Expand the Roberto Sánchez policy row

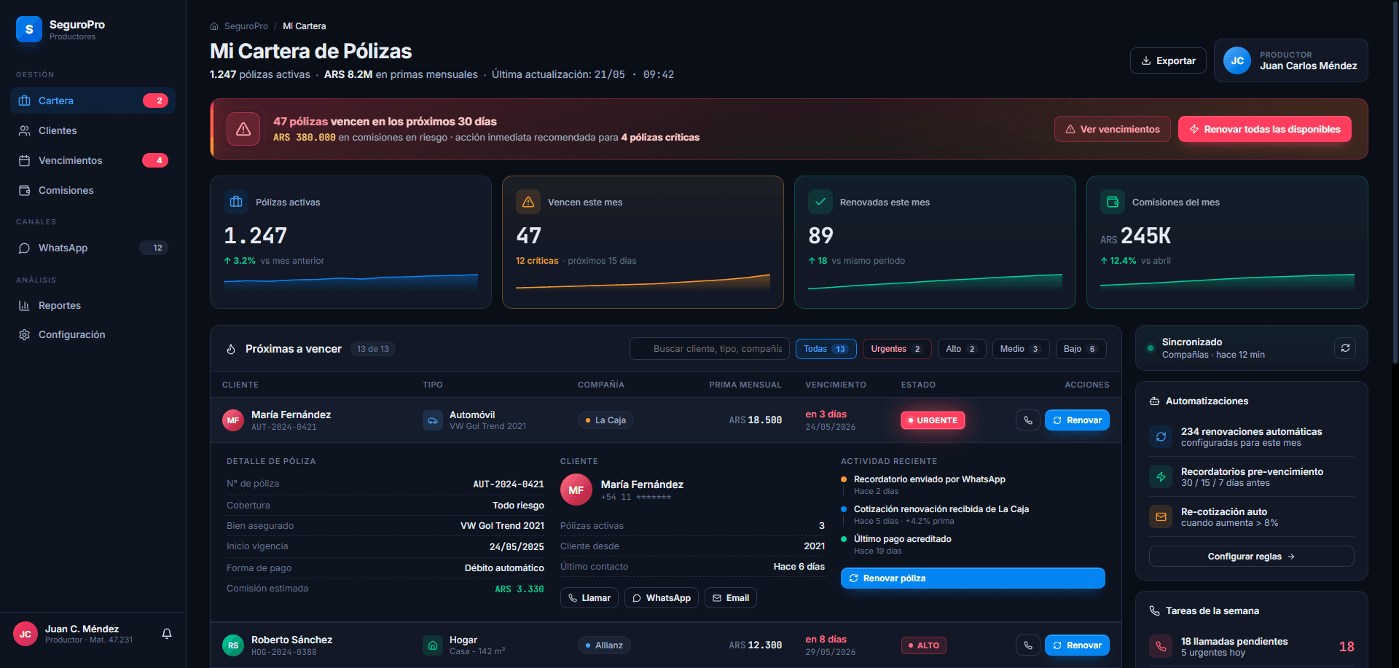click(x=666, y=645)
